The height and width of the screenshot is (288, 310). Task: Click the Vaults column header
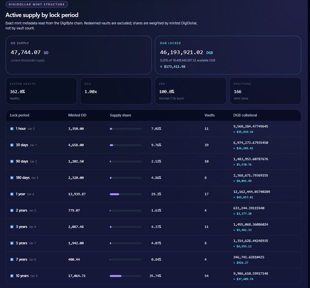(209, 115)
